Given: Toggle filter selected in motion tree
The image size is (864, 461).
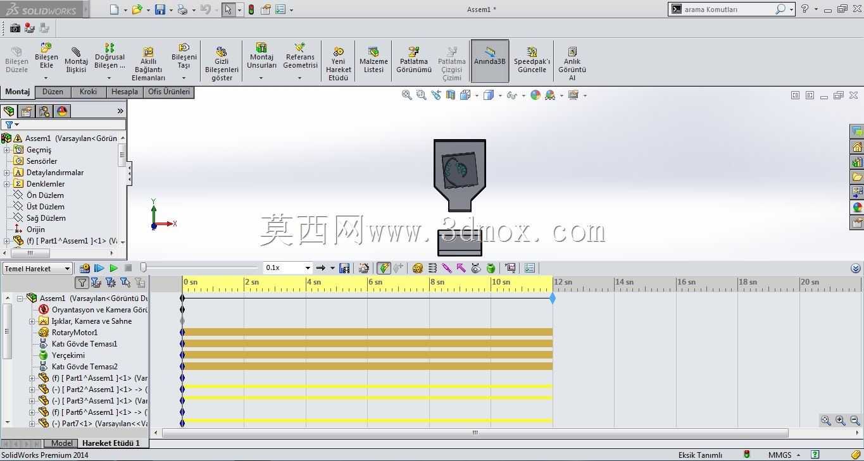Looking at the screenshot, I should (125, 283).
